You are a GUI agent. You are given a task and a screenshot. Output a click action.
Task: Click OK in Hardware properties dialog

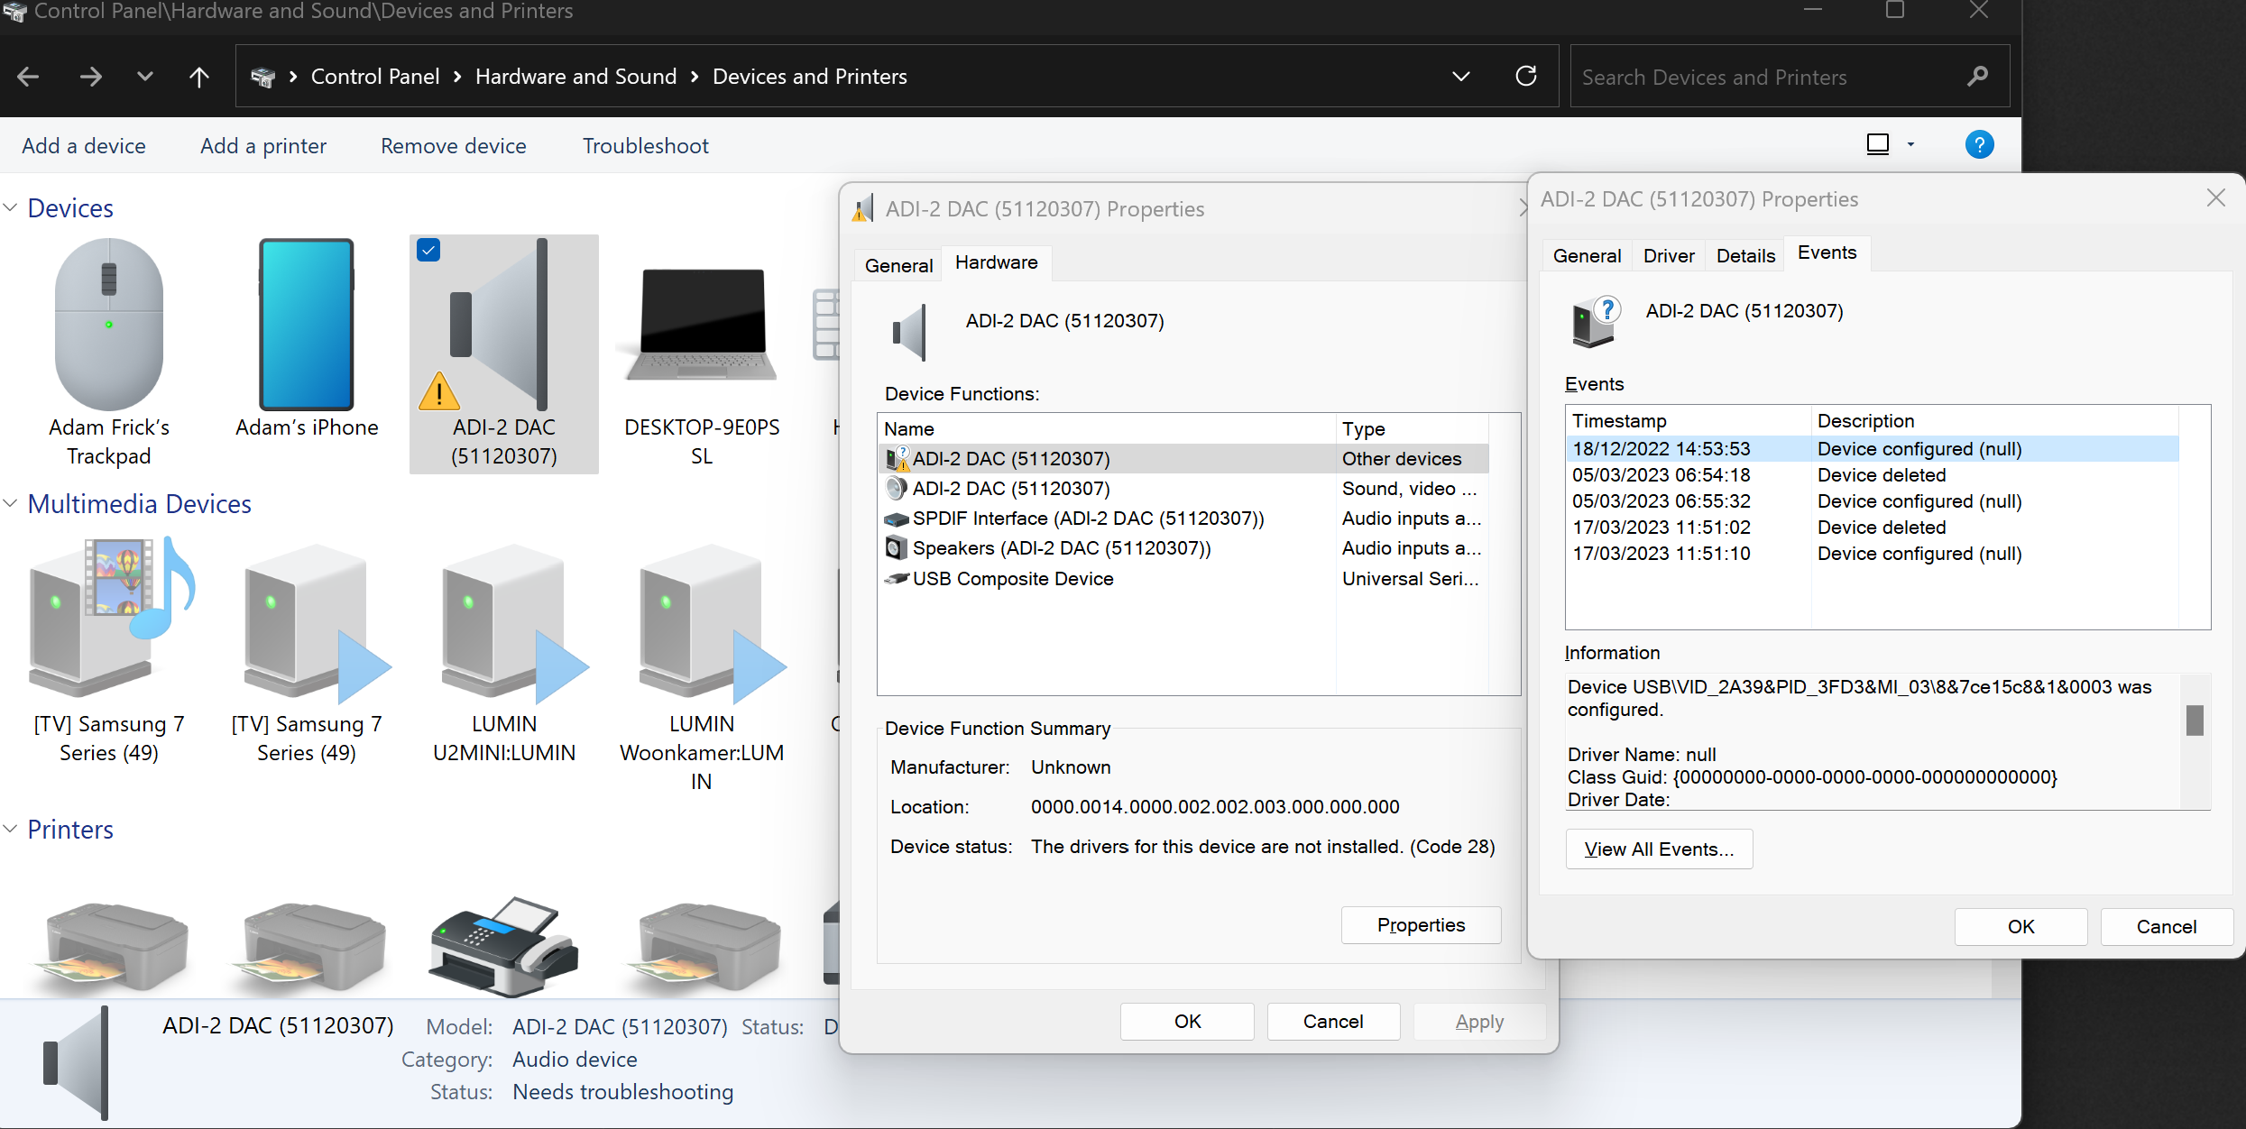pos(1188,1022)
